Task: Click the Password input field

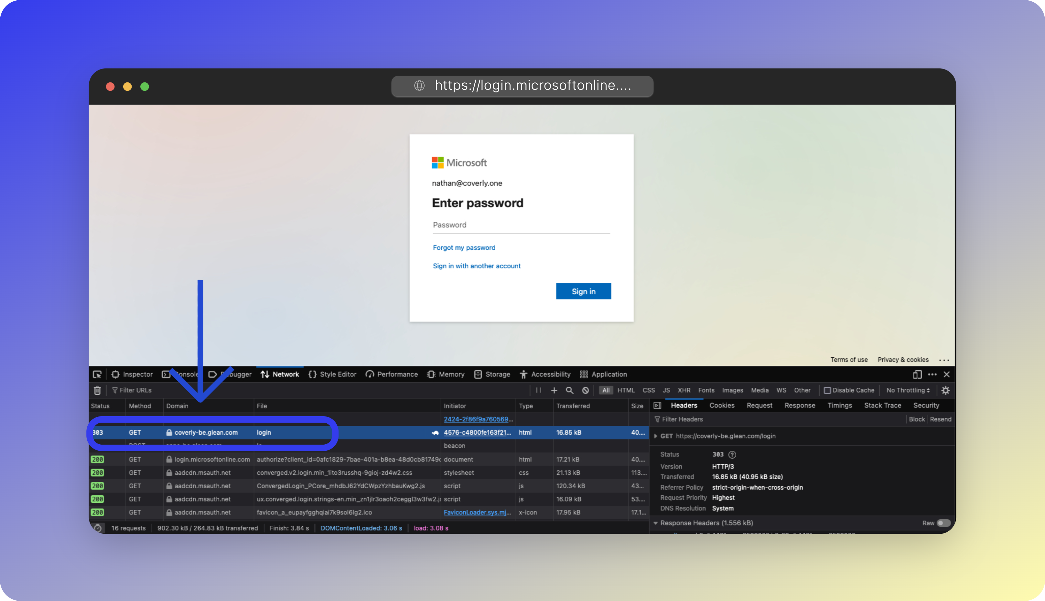Action: [521, 225]
